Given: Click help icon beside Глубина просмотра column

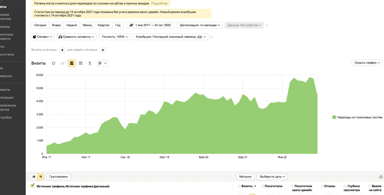Looking at the screenshot, I should coord(345,186).
